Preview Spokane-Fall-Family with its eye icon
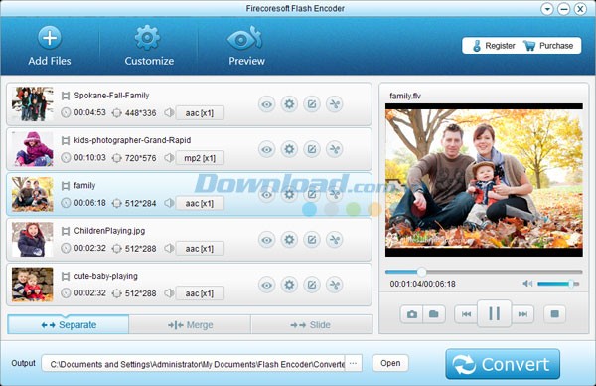 tap(267, 104)
